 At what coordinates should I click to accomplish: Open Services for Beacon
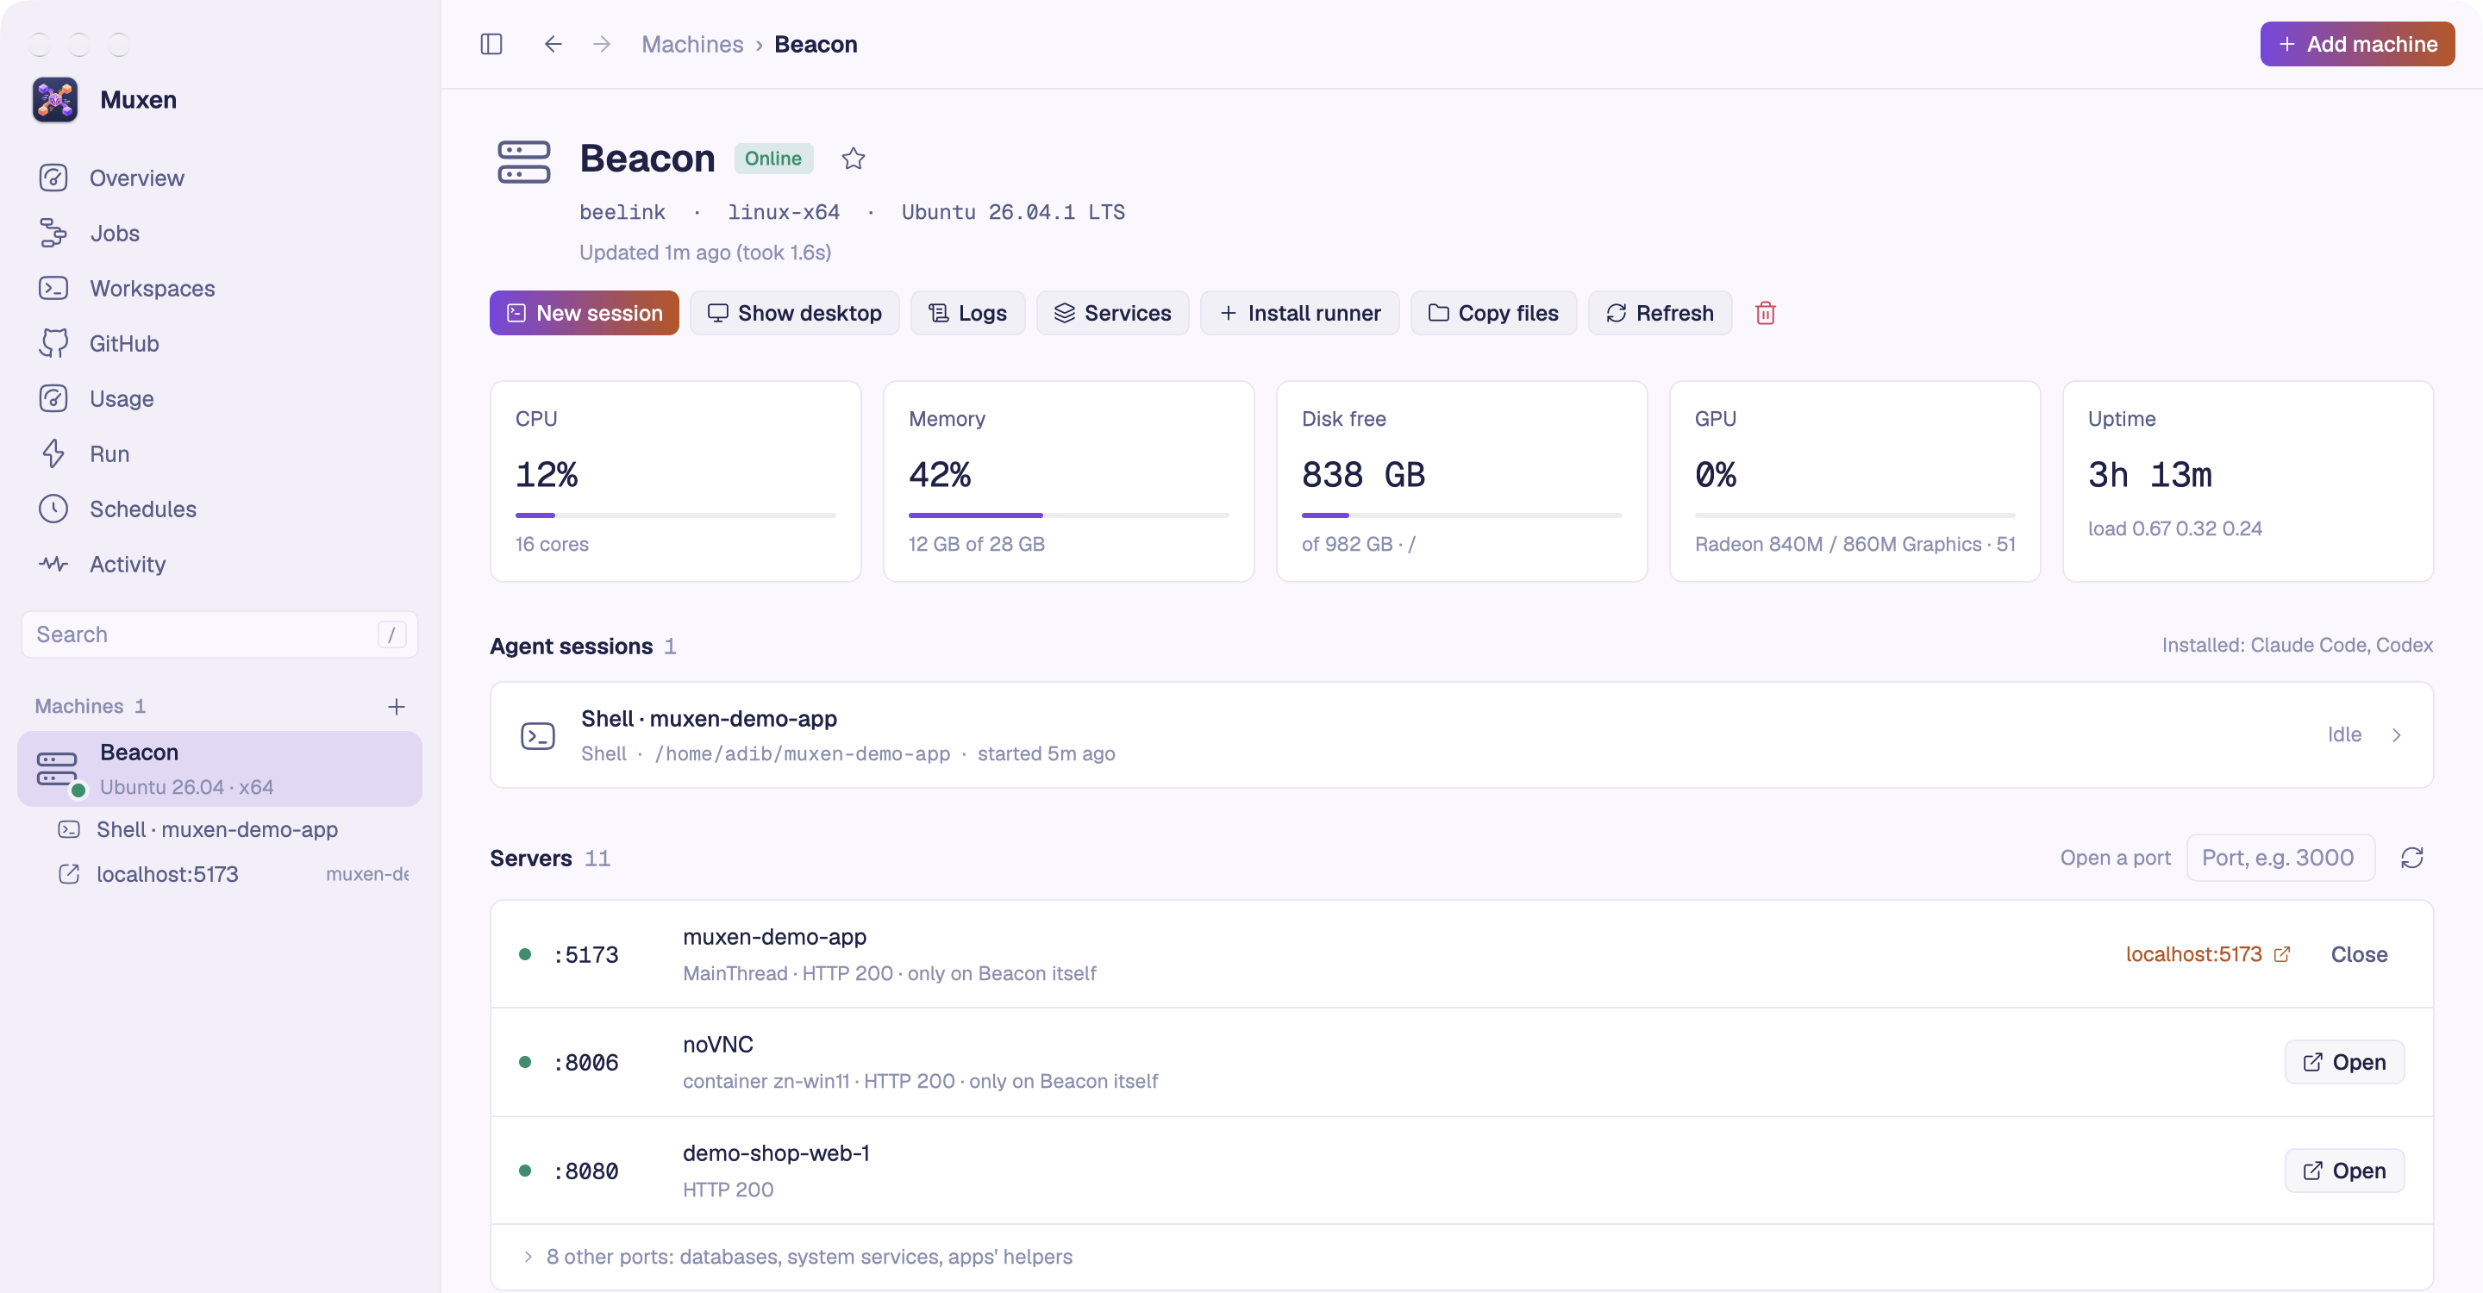[x=1112, y=313]
